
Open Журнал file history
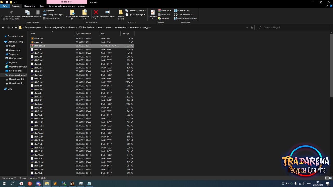coord(163,18)
